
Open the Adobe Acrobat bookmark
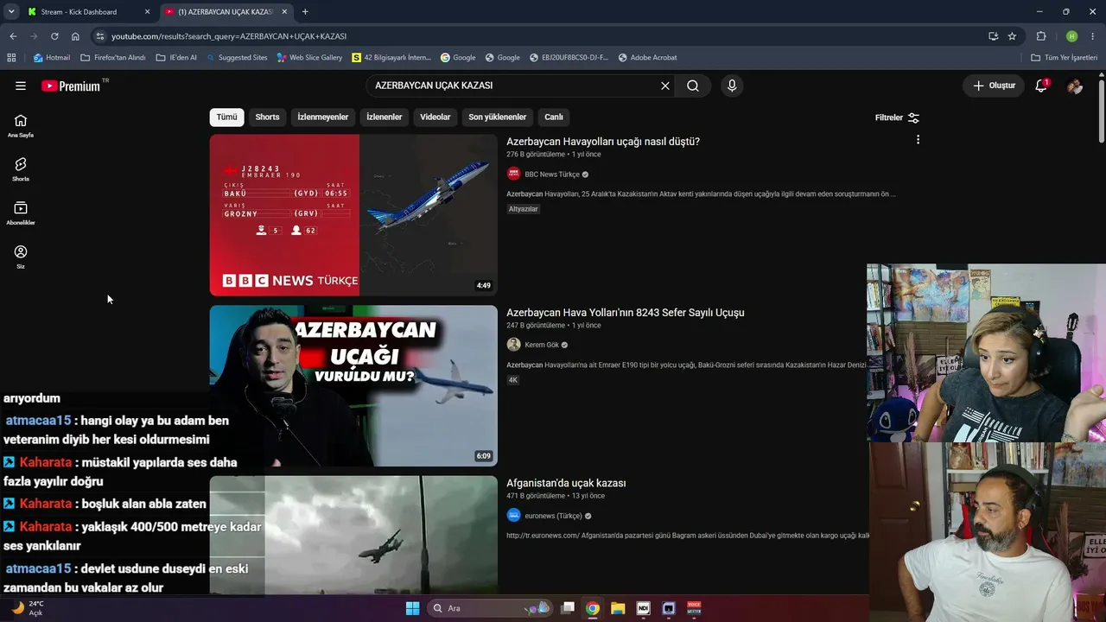(647, 58)
